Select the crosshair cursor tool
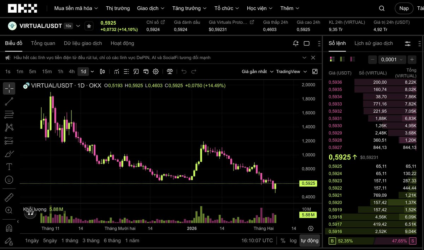The width and height of the screenshot is (424, 250). [9, 89]
